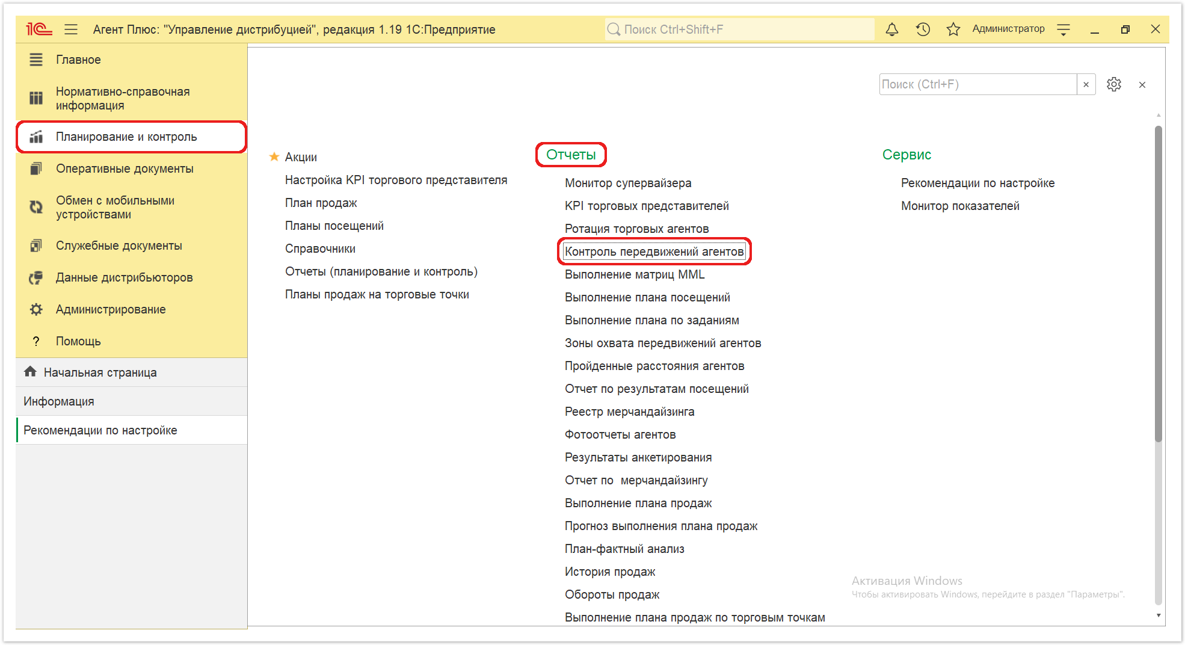
Task: Open the Фотоотчеты агентов report
Action: click(x=620, y=434)
